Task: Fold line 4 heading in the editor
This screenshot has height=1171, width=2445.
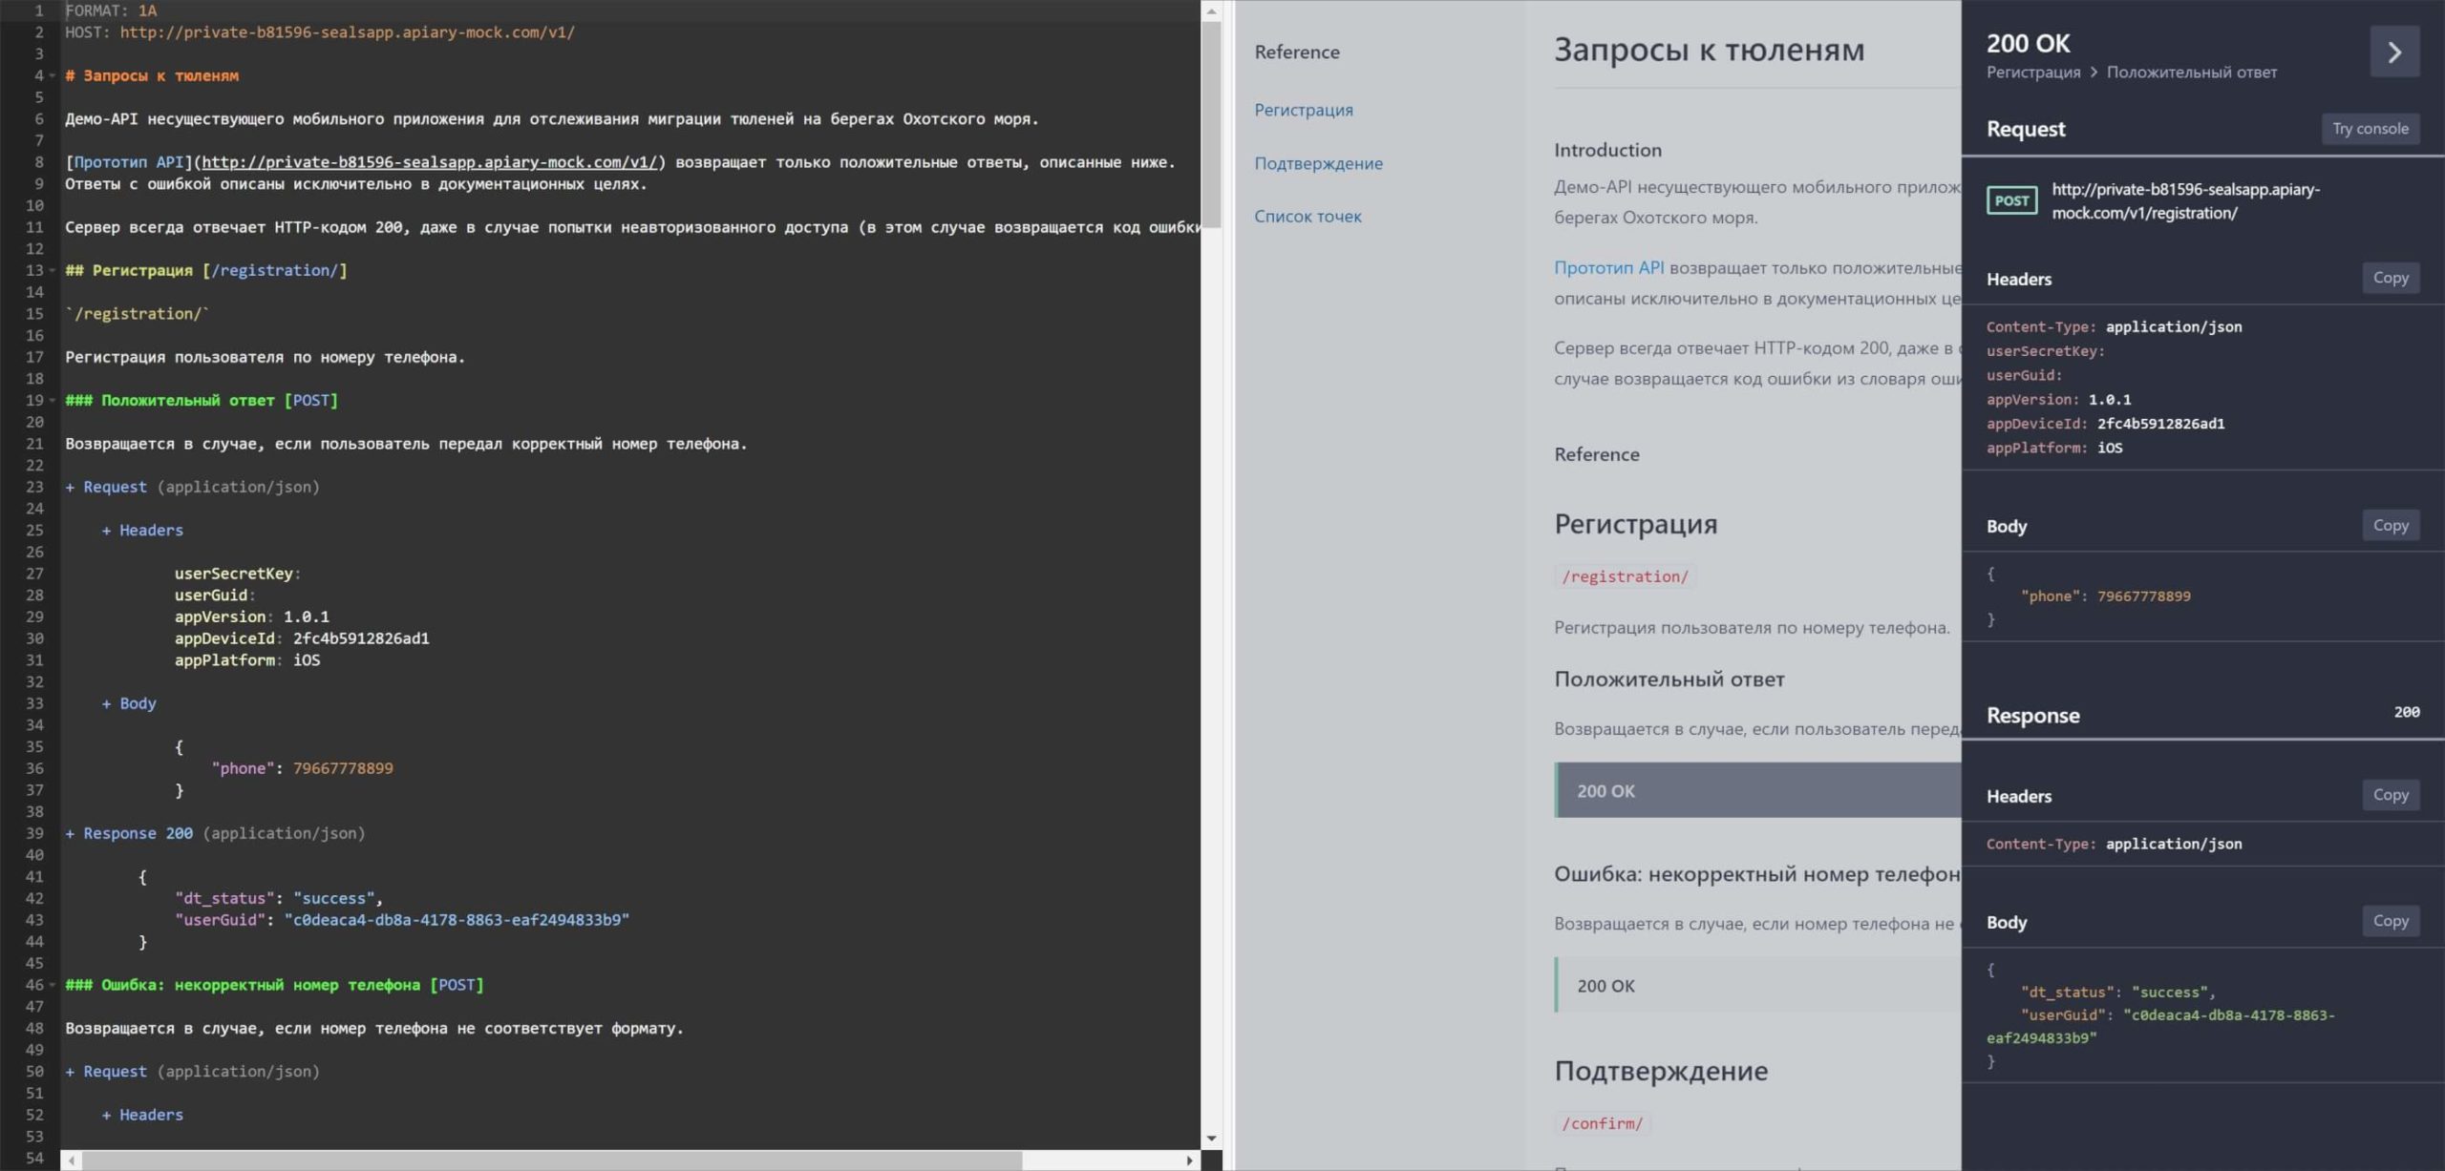Action: (x=53, y=75)
